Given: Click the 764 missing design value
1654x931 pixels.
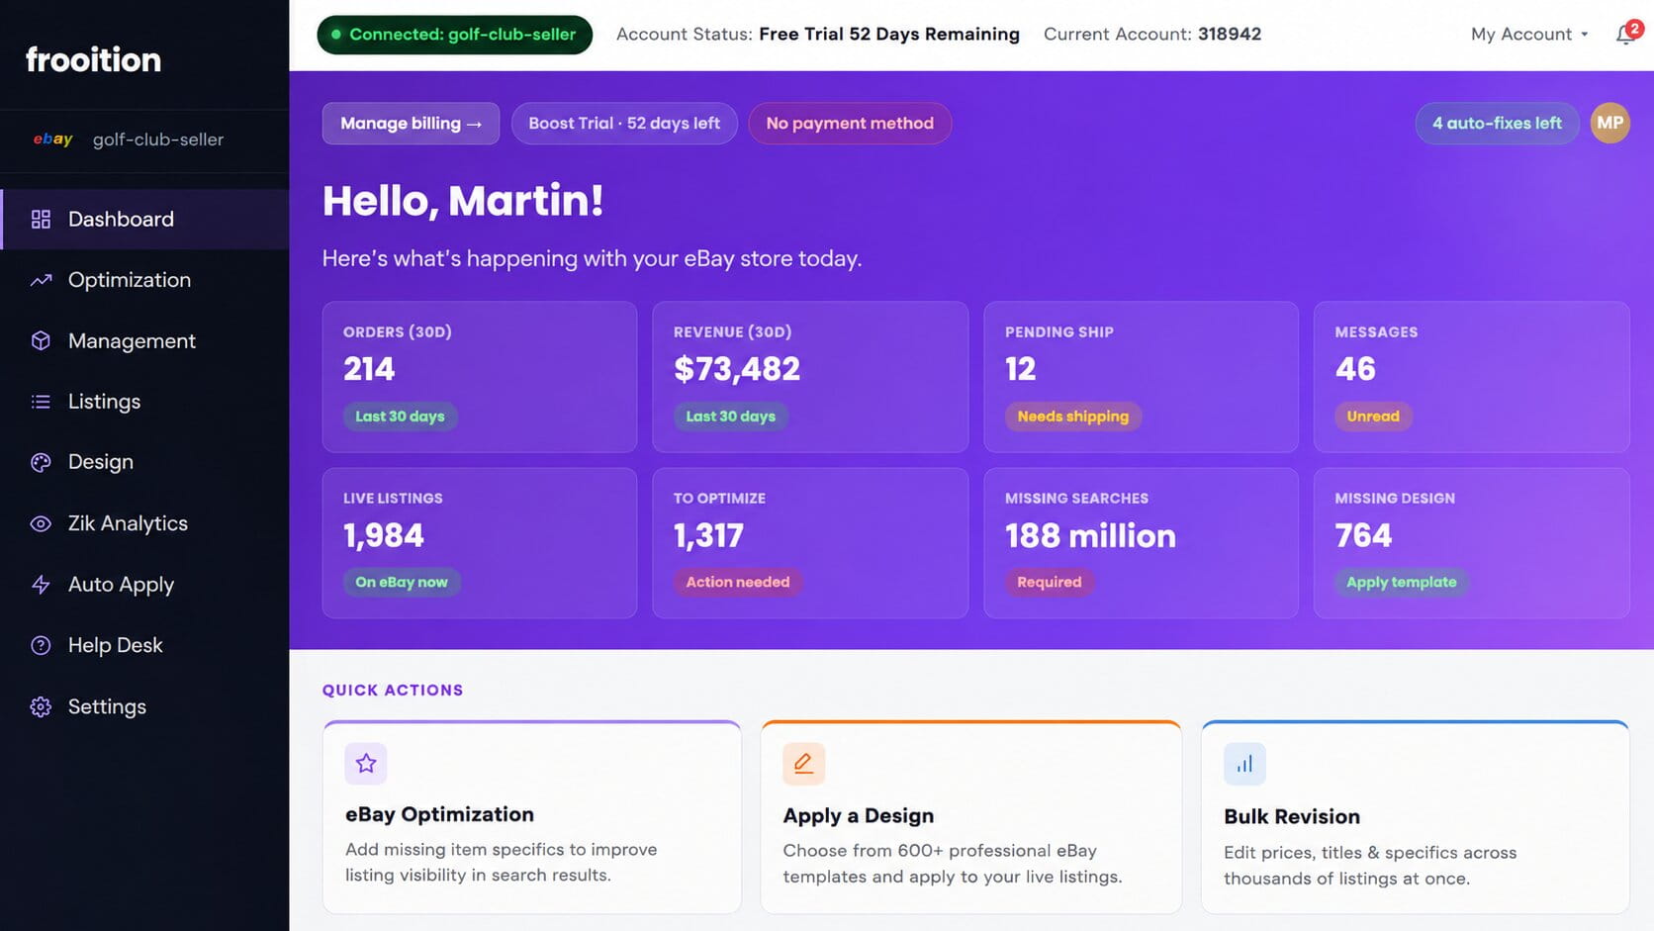Looking at the screenshot, I should pyautogui.click(x=1363, y=535).
